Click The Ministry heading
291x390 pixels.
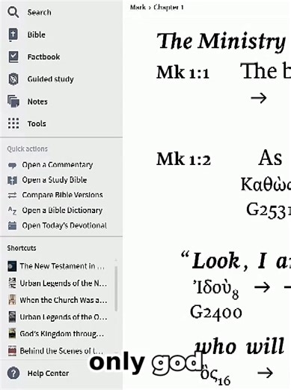(x=221, y=41)
